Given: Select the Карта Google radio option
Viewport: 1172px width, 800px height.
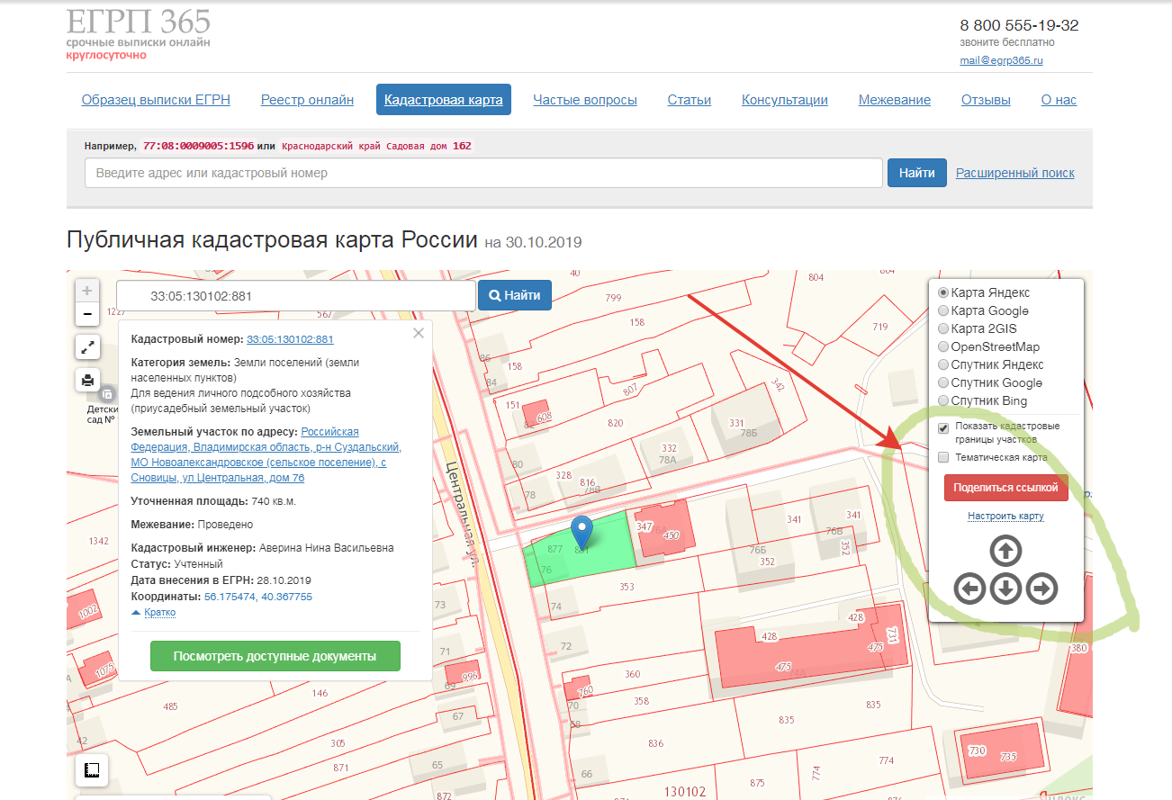Looking at the screenshot, I should tap(943, 310).
